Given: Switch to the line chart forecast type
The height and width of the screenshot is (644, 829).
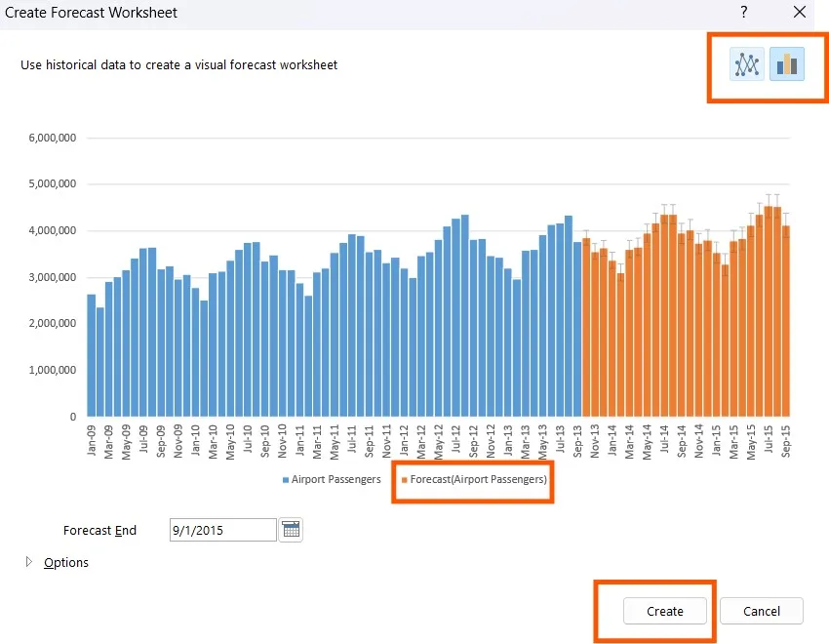Looking at the screenshot, I should click(x=747, y=64).
